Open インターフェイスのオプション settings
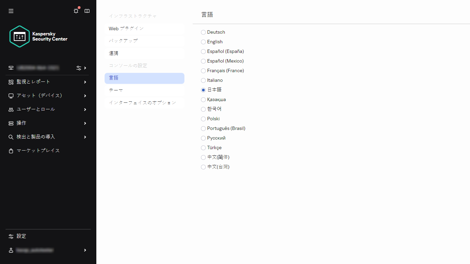This screenshot has width=470, height=264. [x=142, y=102]
